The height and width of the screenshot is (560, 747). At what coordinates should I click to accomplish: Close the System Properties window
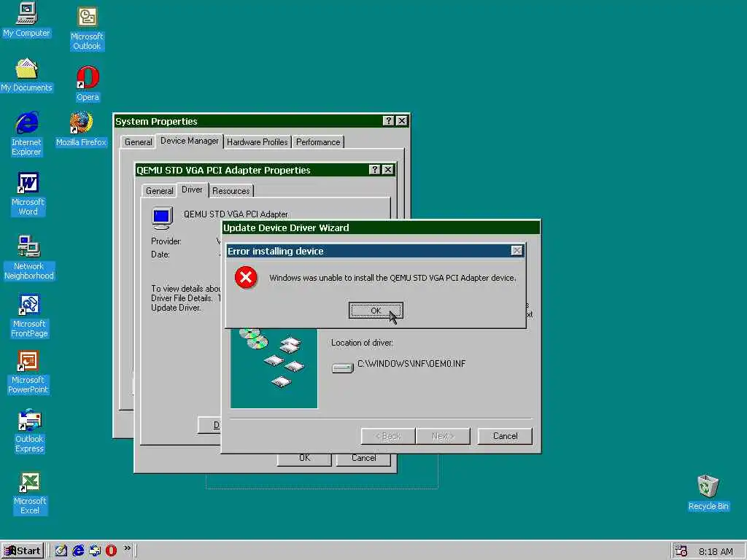402,121
